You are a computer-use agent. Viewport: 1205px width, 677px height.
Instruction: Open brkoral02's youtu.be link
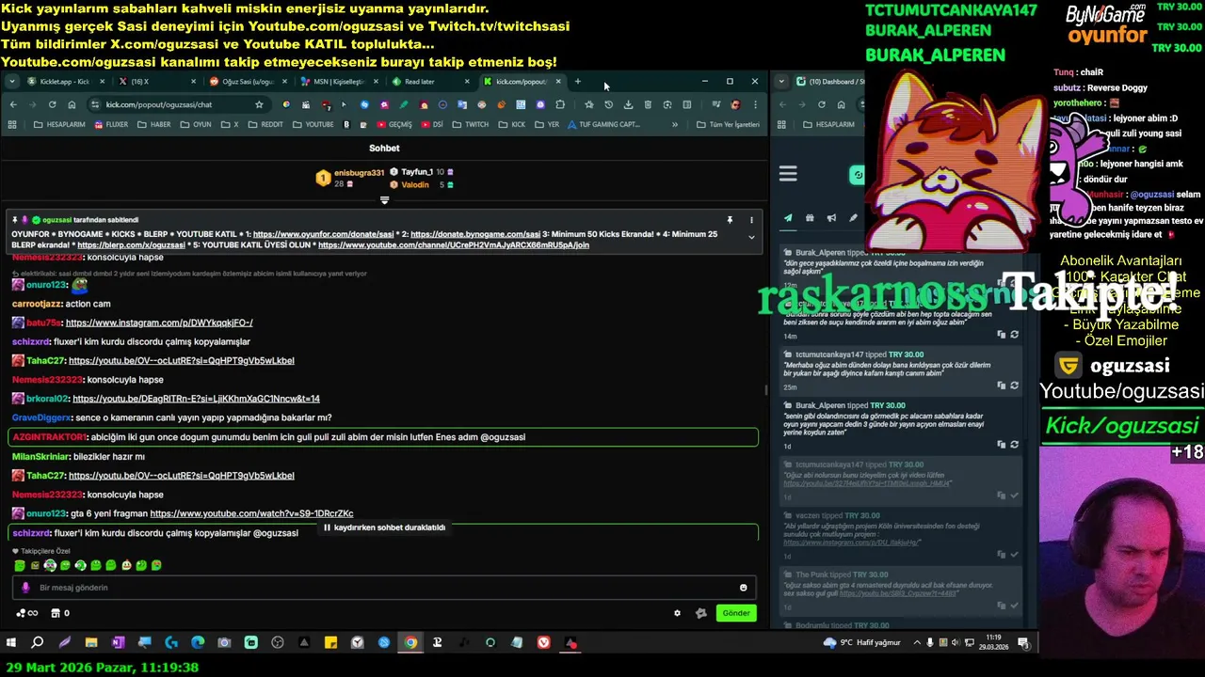196,399
